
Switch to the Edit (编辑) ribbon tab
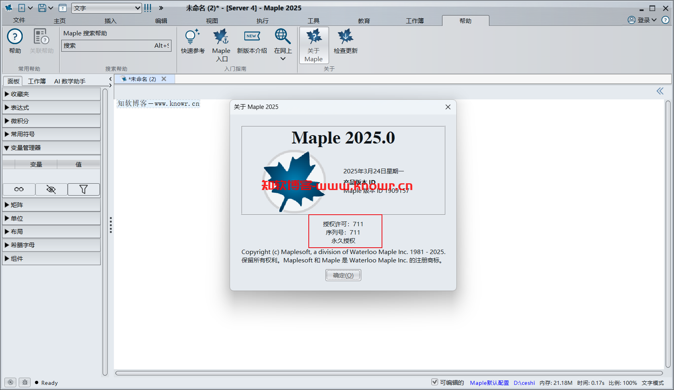coord(161,21)
